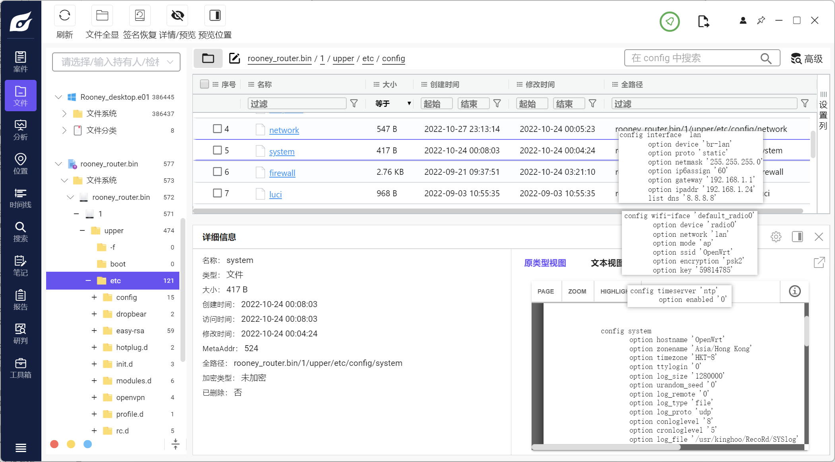Open the network file link
Viewport: 835px width, 462px height.
[284, 130]
